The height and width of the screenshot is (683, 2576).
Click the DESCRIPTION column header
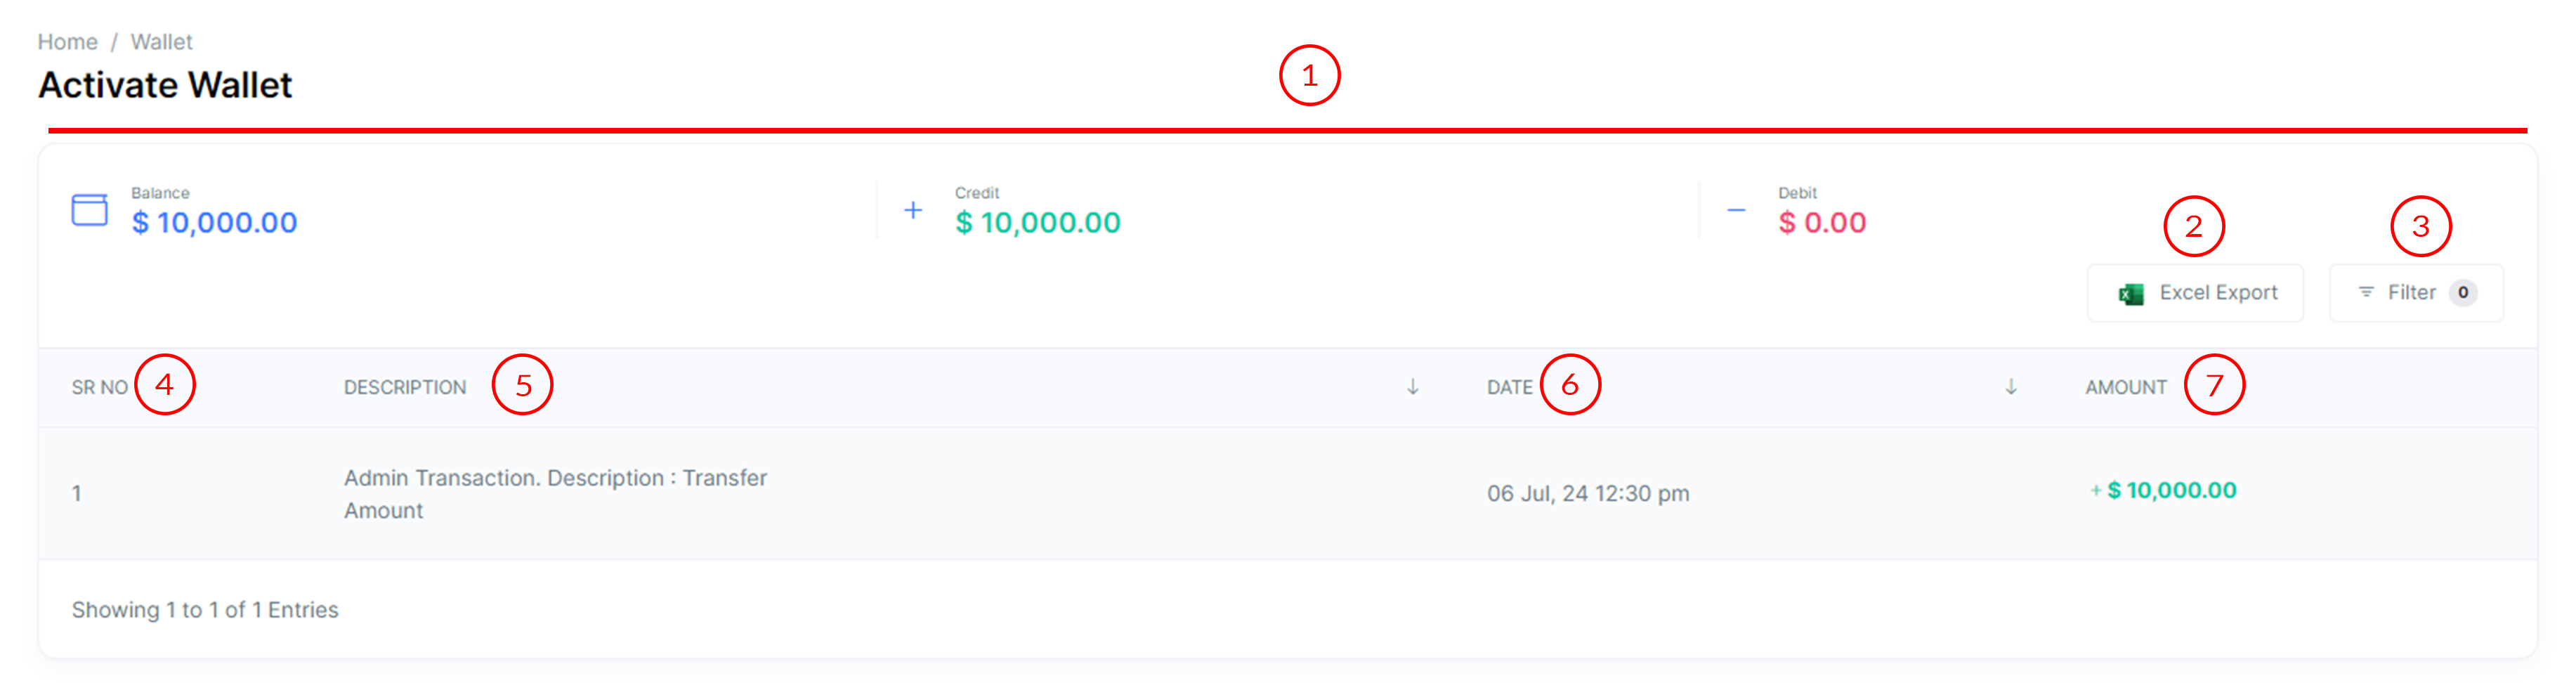405,388
